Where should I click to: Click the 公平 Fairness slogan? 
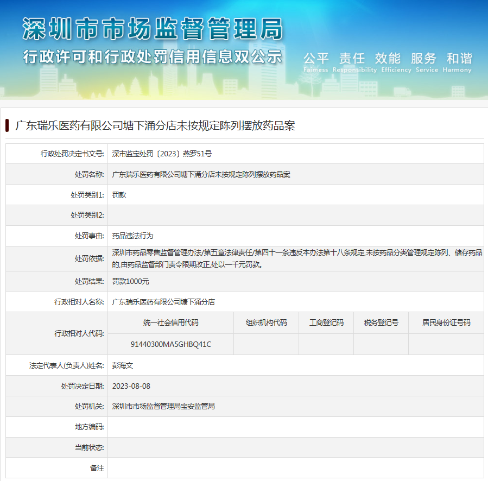coord(316,62)
